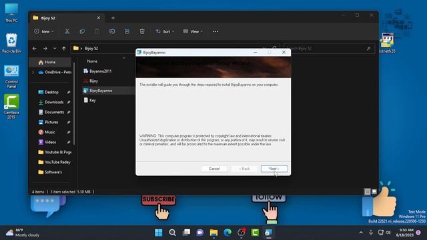The image size is (427, 240).
Task: Open the Windows Start menu
Action: click(159, 233)
